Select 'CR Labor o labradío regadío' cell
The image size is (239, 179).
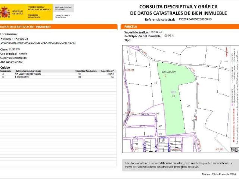point(28,74)
